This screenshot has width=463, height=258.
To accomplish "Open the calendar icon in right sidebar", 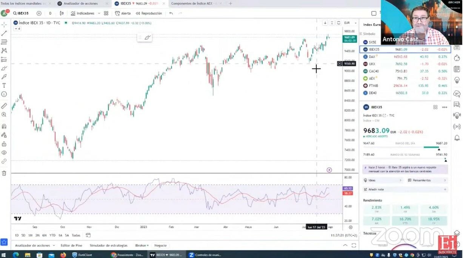I will (x=457, y=69).
